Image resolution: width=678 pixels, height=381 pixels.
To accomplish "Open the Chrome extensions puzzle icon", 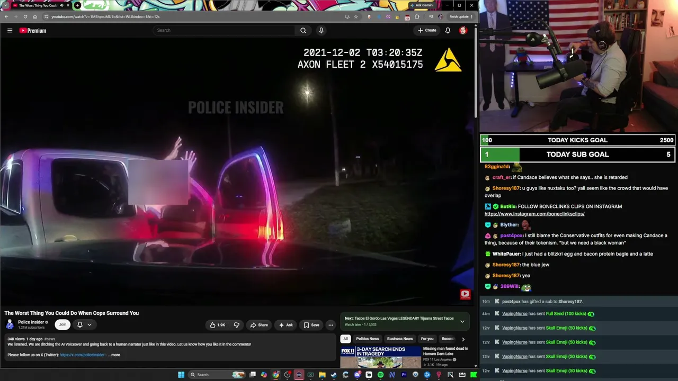I will coord(417,16).
